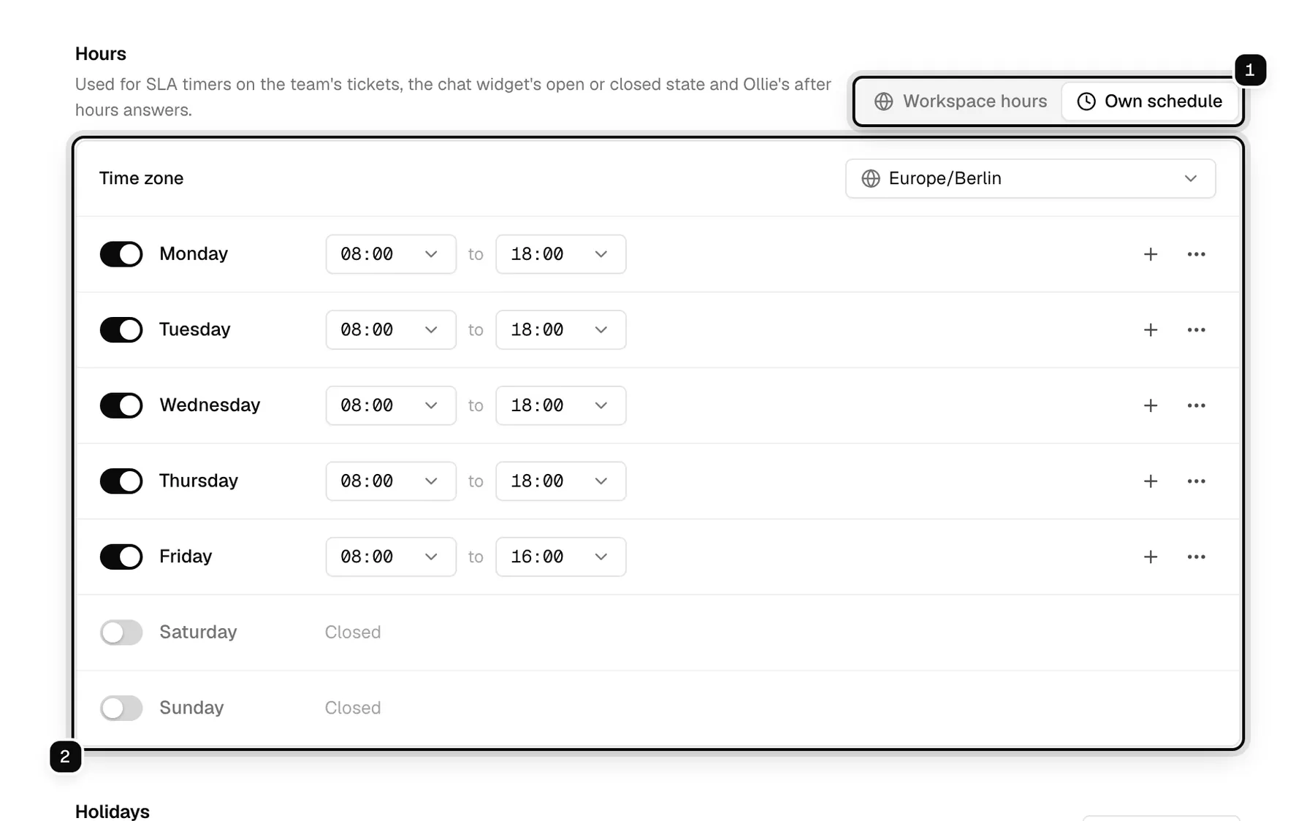Add another time range to Tuesday
Image resolution: width=1315 pixels, height=821 pixels.
pos(1150,330)
